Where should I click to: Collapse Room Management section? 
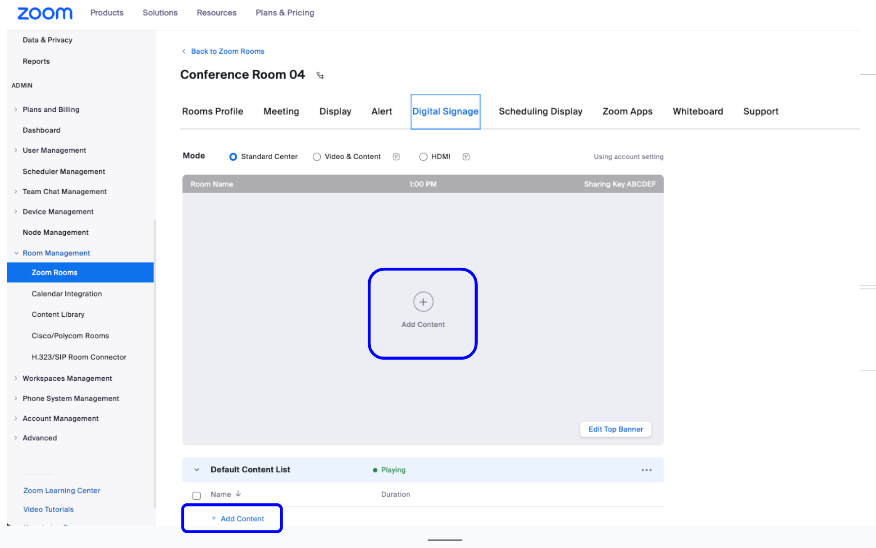(16, 253)
